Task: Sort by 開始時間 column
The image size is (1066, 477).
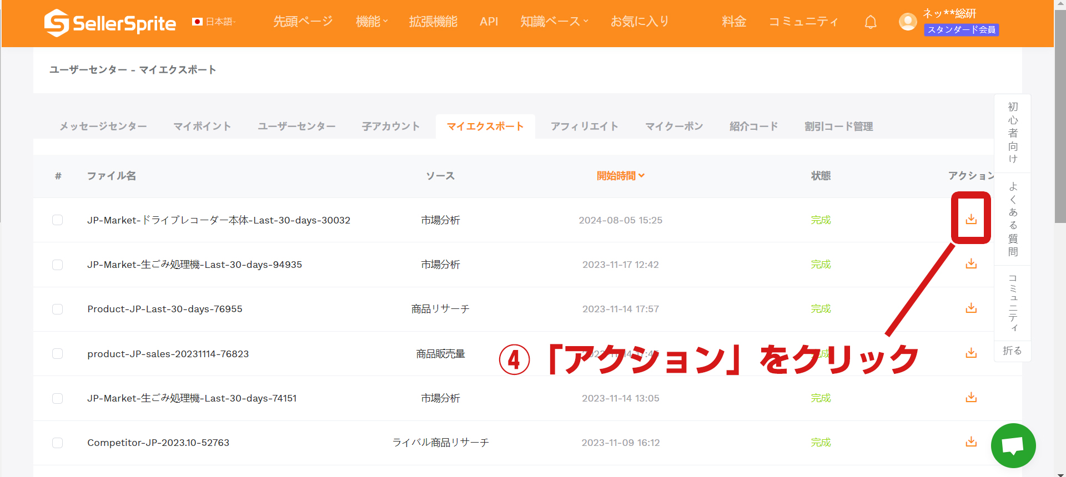Action: pyautogui.click(x=620, y=176)
